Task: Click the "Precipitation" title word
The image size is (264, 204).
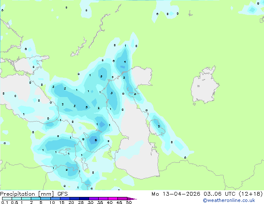Action: 17,194
